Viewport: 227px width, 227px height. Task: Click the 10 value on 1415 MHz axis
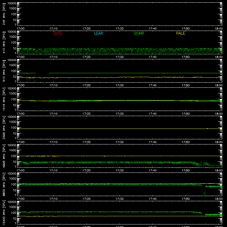(14, 105)
